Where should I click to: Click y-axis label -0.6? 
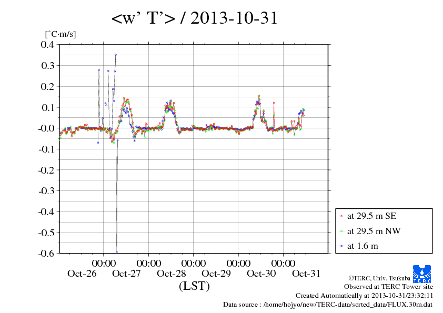coord(46,253)
